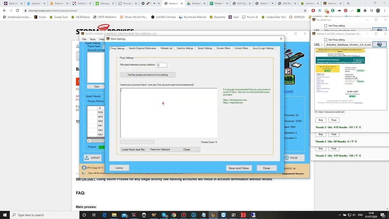Open TeamViewer from taskbar

click(x=223, y=215)
